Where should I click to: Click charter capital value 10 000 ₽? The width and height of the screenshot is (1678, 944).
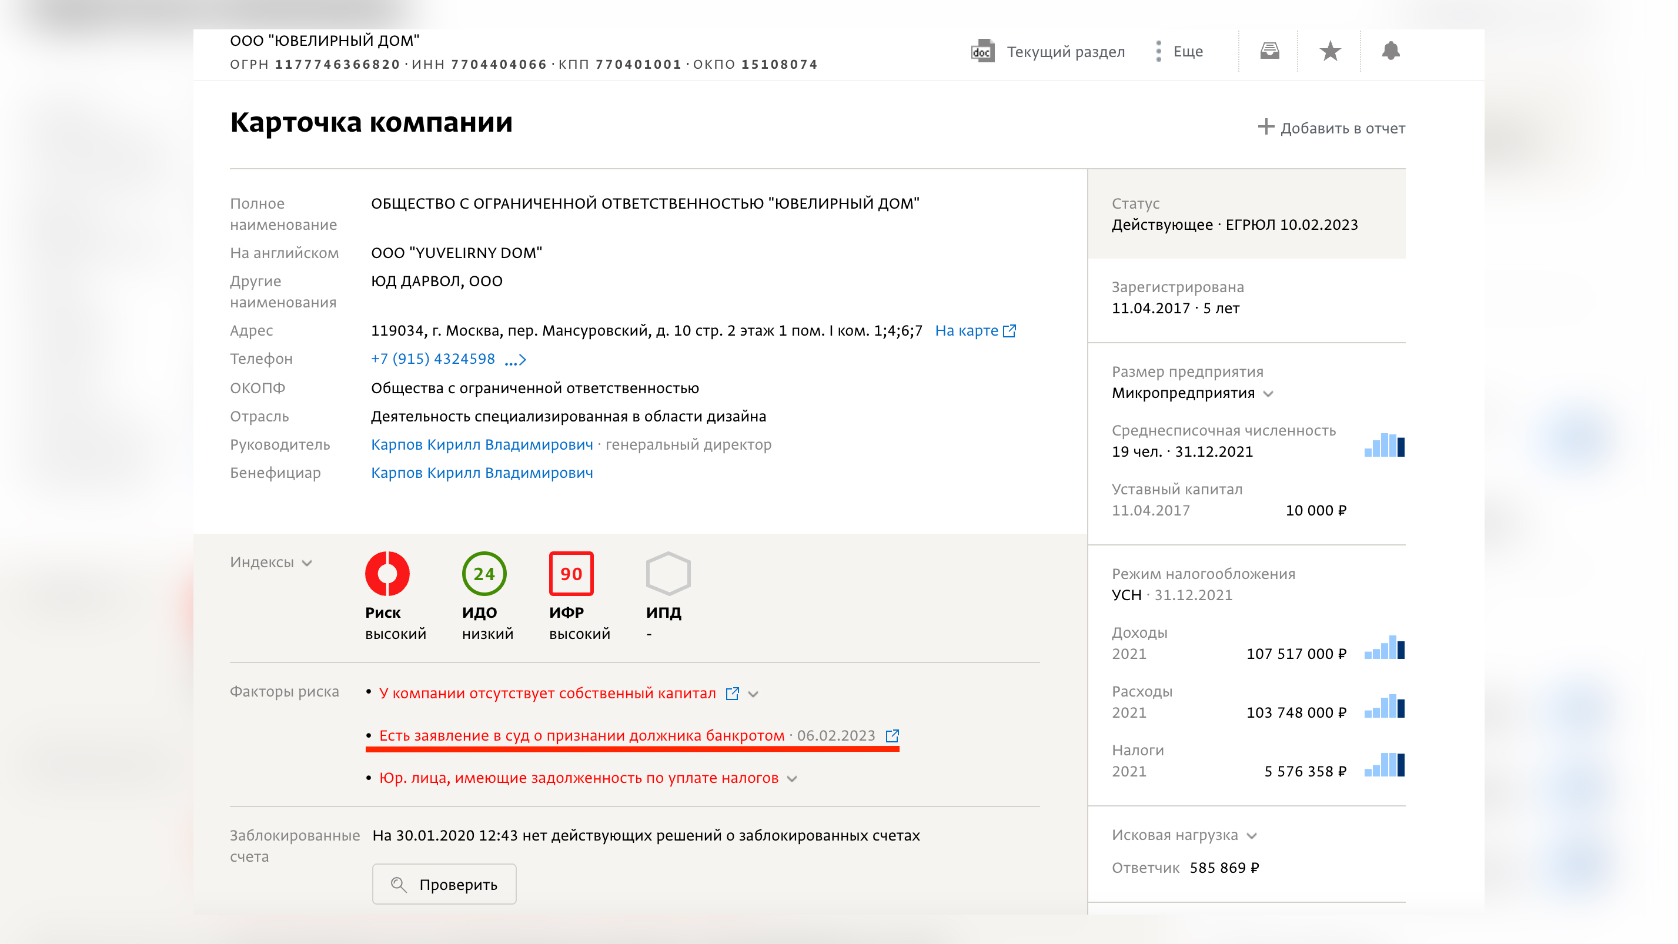[1315, 511]
